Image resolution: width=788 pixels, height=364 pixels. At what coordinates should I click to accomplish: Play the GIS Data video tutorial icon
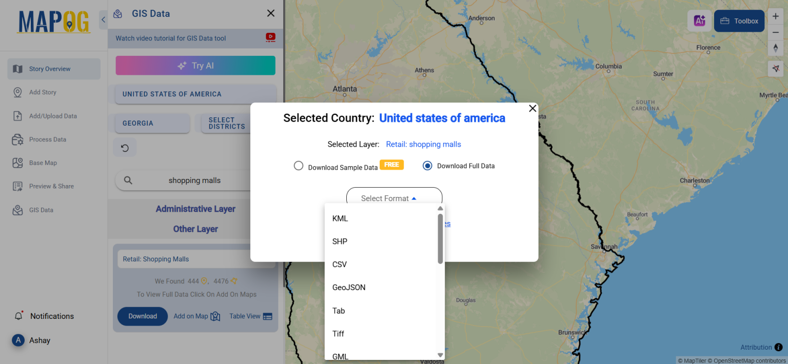[x=270, y=37]
